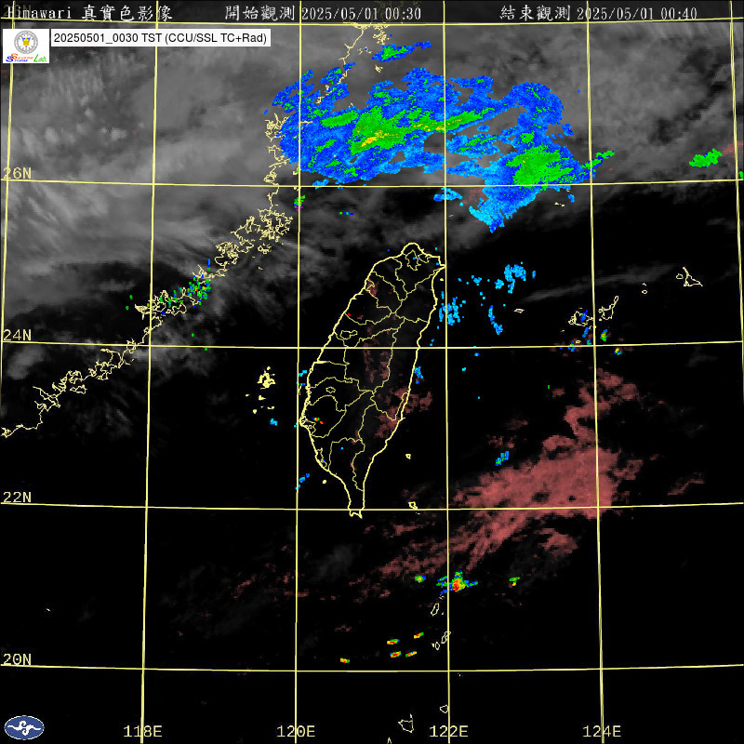744x744 pixels.
Task: Click the 122E longitude label
Action: pyautogui.click(x=448, y=731)
